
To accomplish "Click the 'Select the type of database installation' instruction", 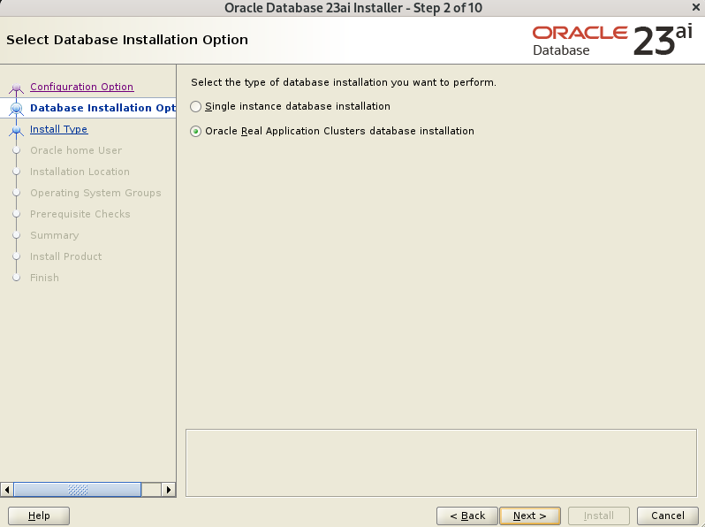I will [x=344, y=82].
